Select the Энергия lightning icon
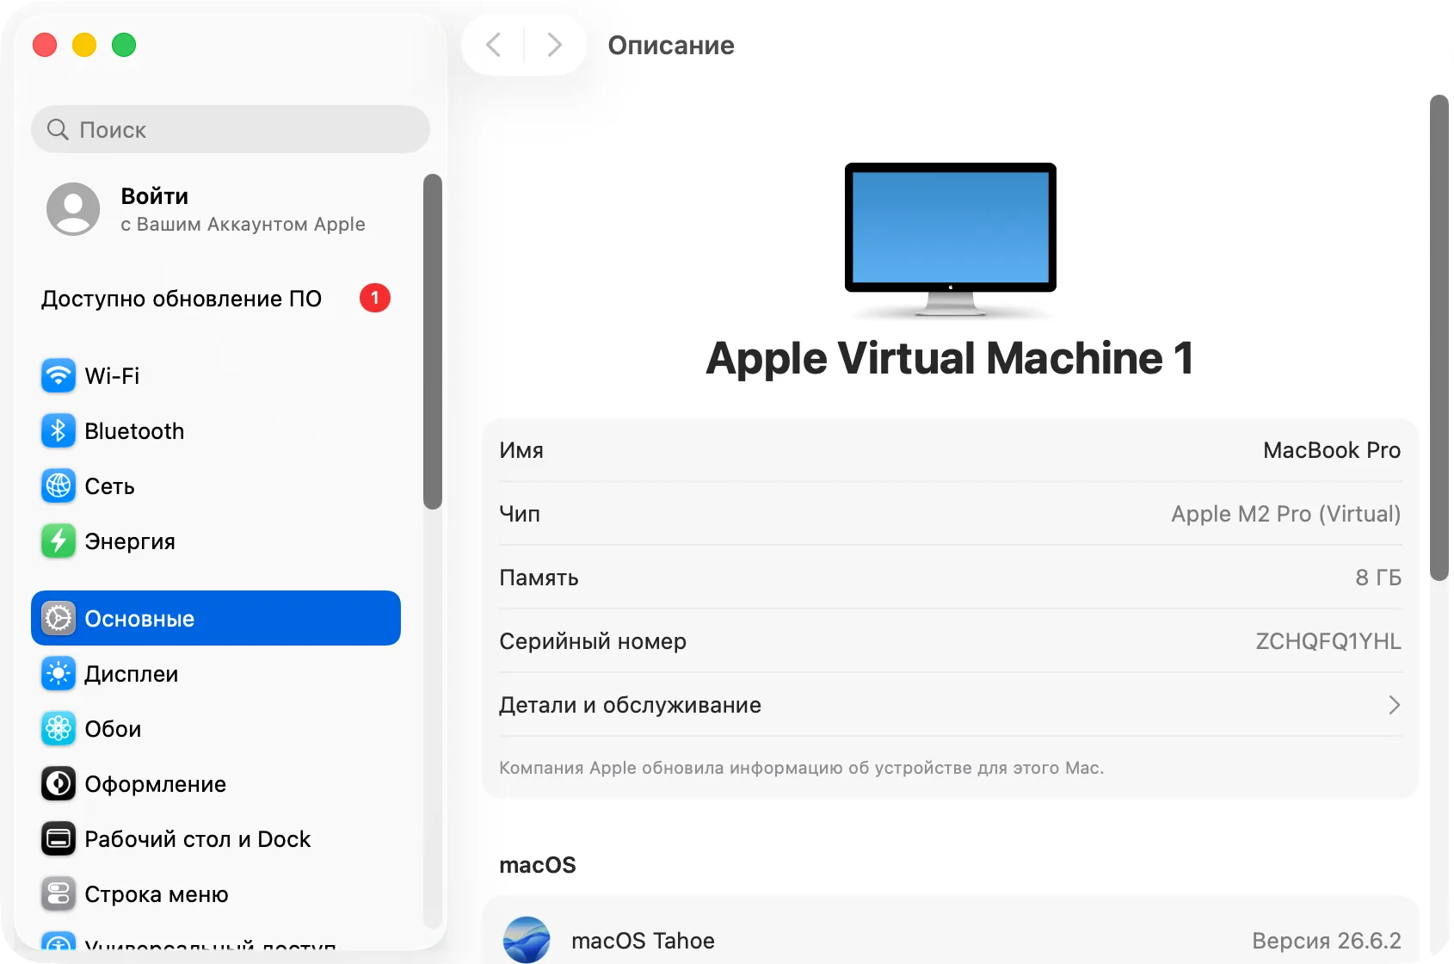This screenshot has width=1454, height=964. [59, 541]
